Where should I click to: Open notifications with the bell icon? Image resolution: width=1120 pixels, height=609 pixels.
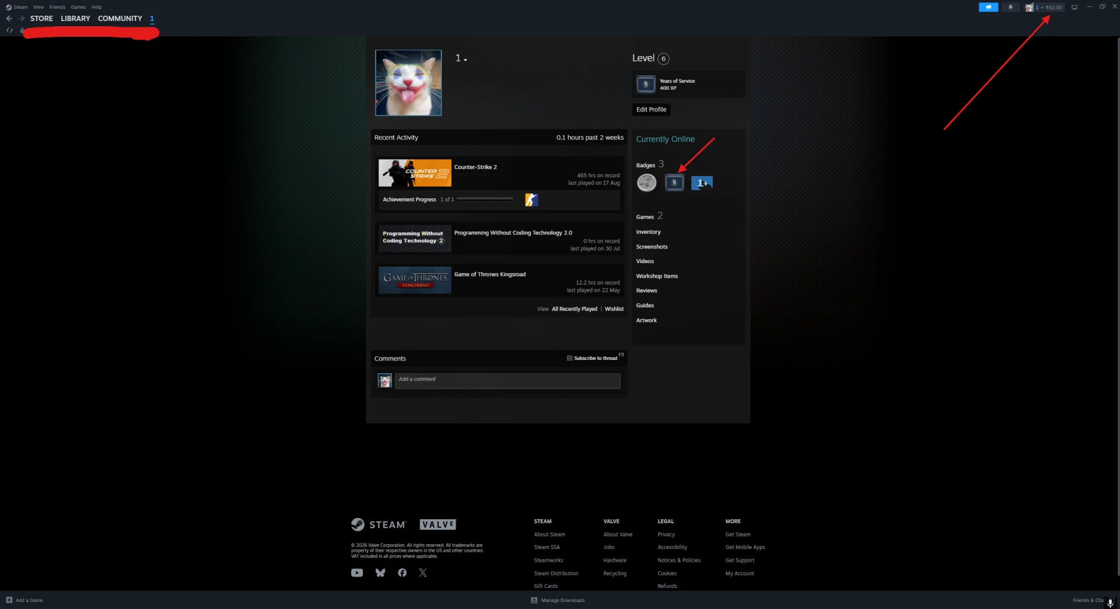coord(1010,7)
